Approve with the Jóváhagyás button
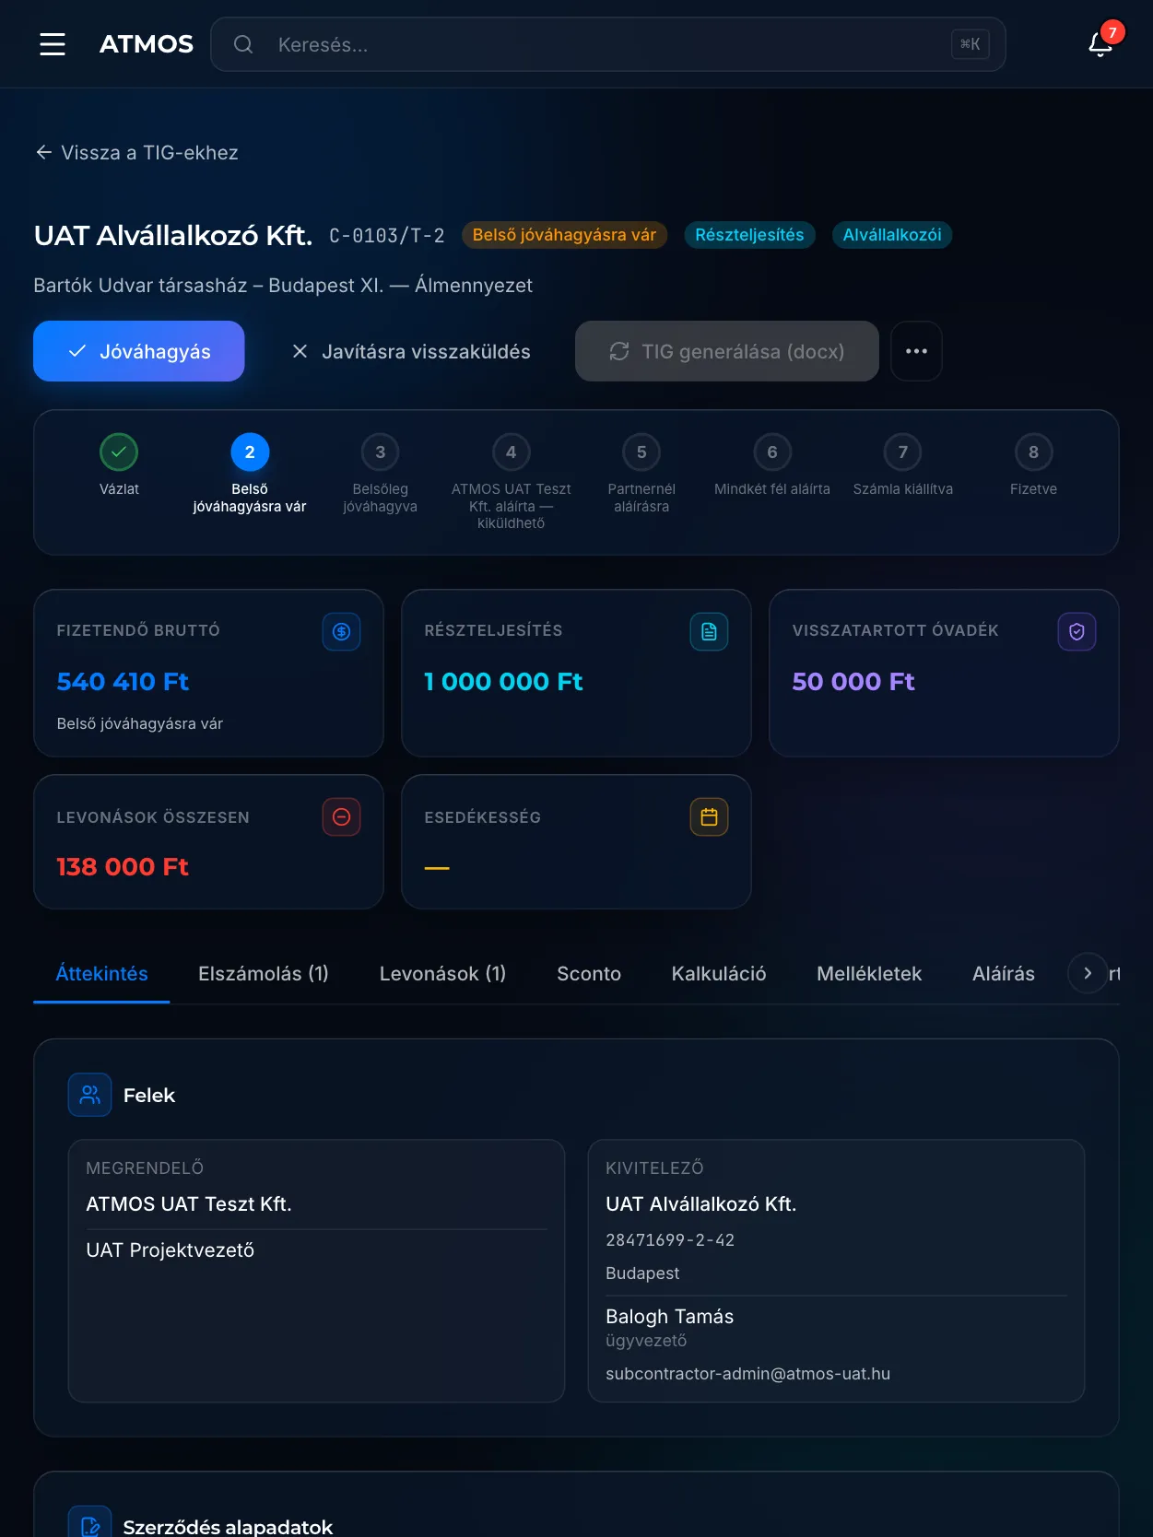1153x1537 pixels. click(x=139, y=351)
